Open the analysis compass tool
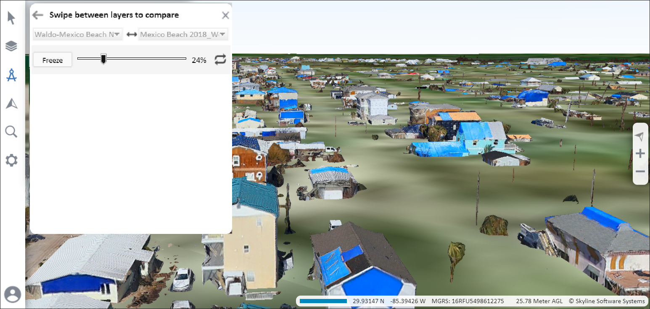 (11, 75)
